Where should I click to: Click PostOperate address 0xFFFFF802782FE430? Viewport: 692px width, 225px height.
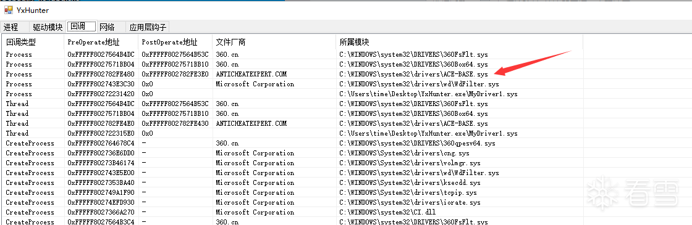point(175,123)
